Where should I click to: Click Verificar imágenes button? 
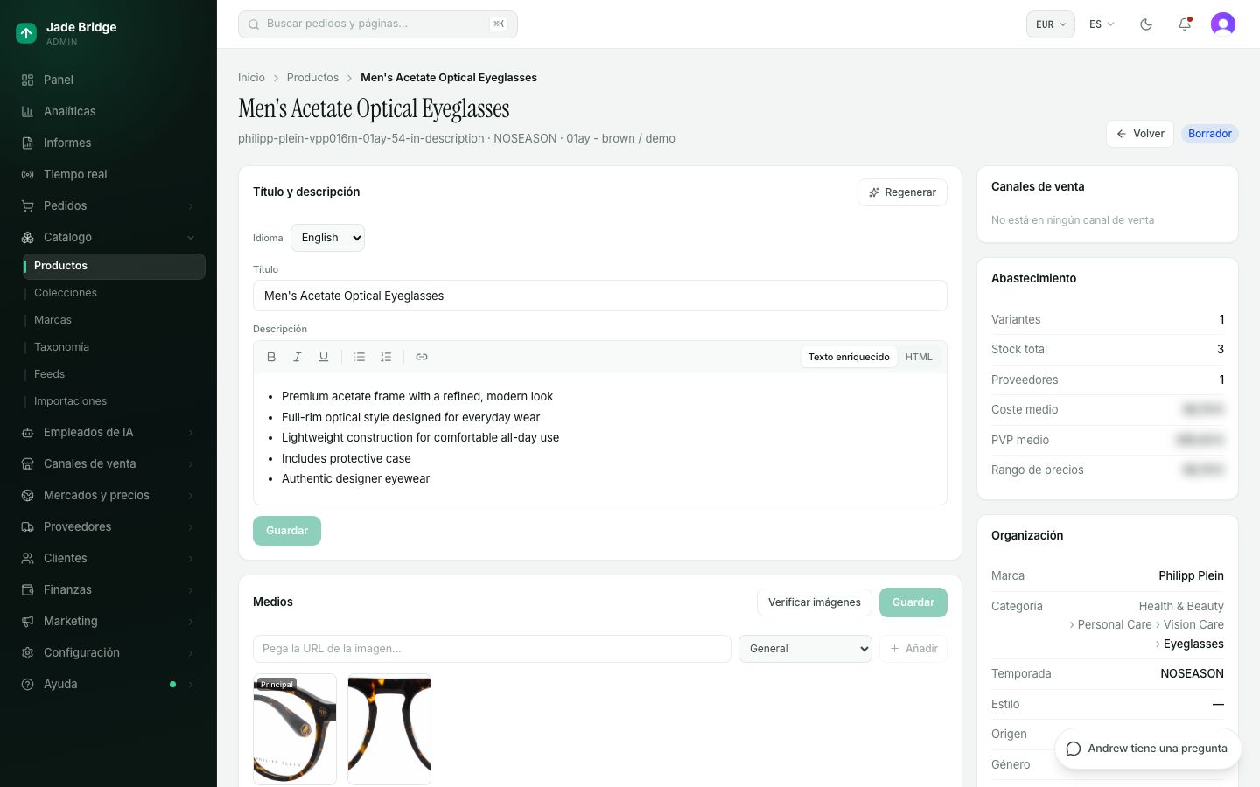(815, 602)
